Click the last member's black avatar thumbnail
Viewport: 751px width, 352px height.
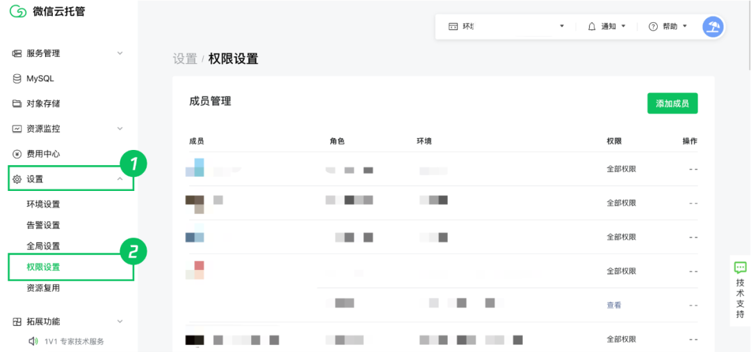(x=195, y=340)
